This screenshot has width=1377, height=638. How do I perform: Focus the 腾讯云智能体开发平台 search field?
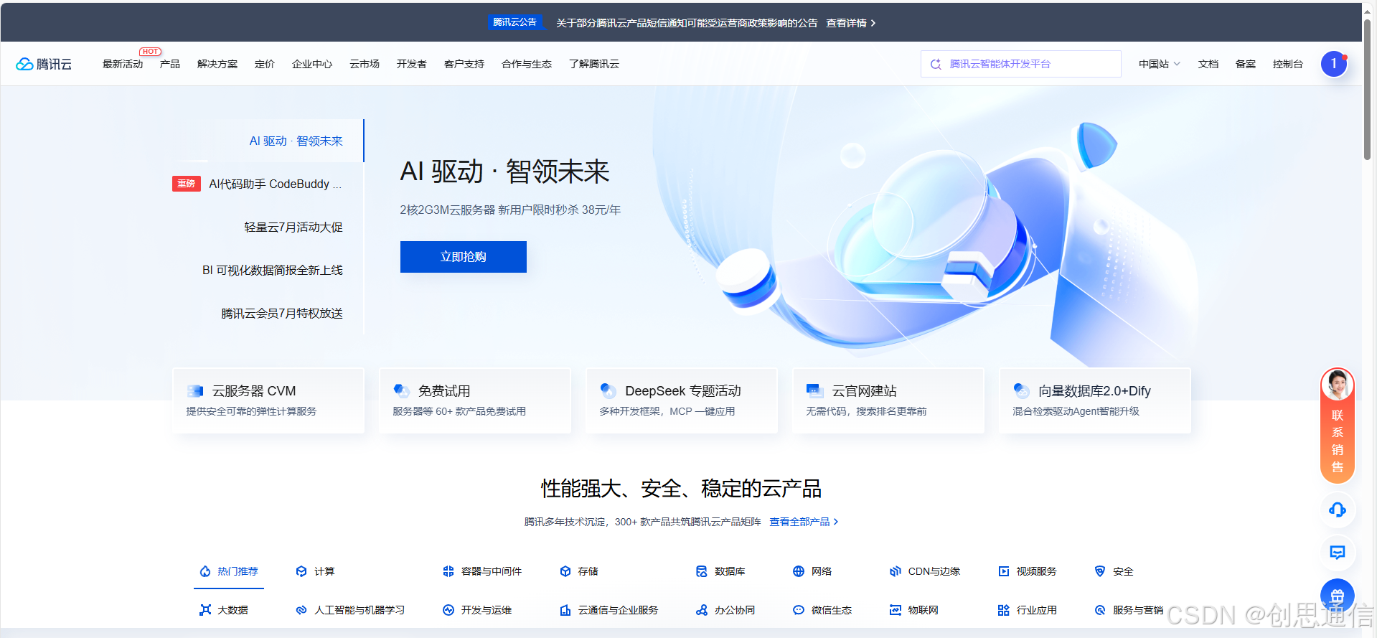[x=1021, y=64]
